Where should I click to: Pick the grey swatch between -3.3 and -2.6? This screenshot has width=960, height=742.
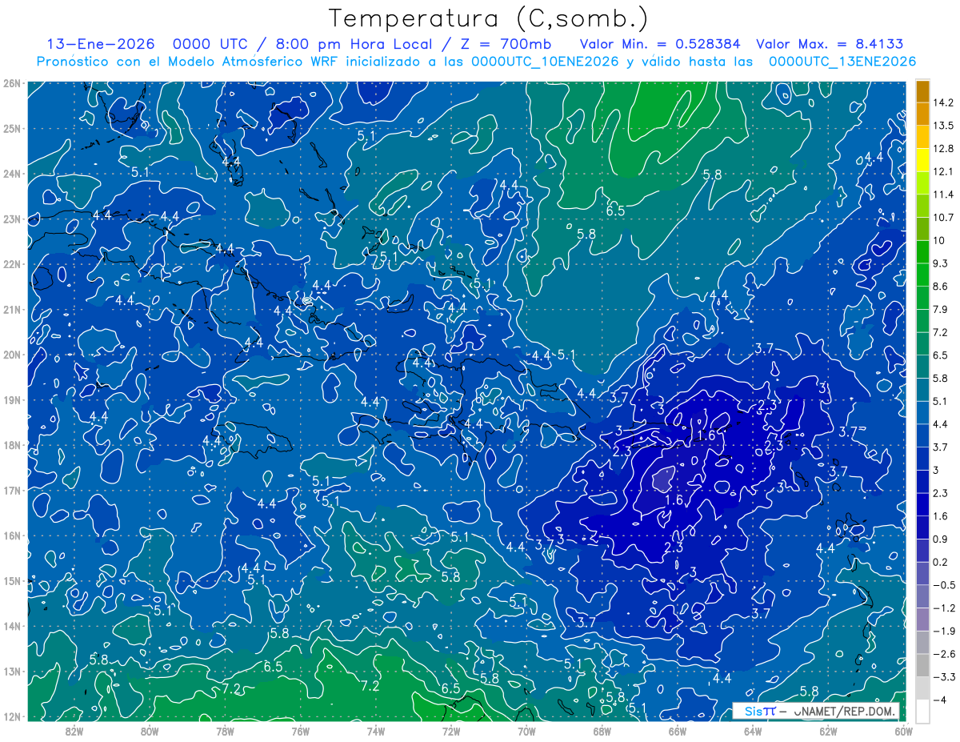pyautogui.click(x=922, y=665)
